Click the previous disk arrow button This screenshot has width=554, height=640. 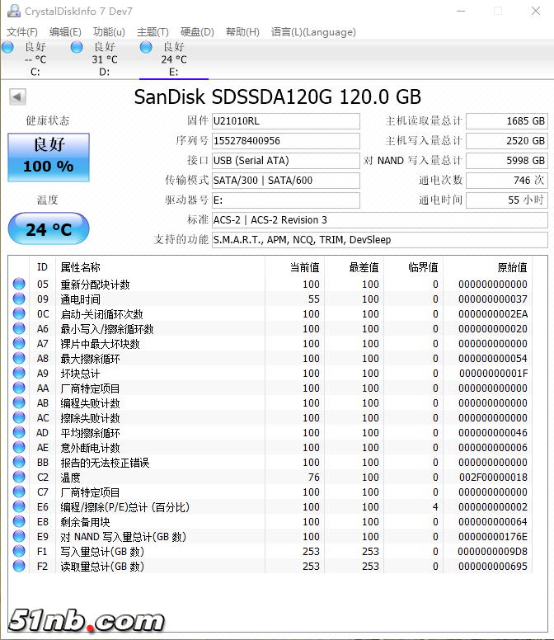click(x=17, y=97)
